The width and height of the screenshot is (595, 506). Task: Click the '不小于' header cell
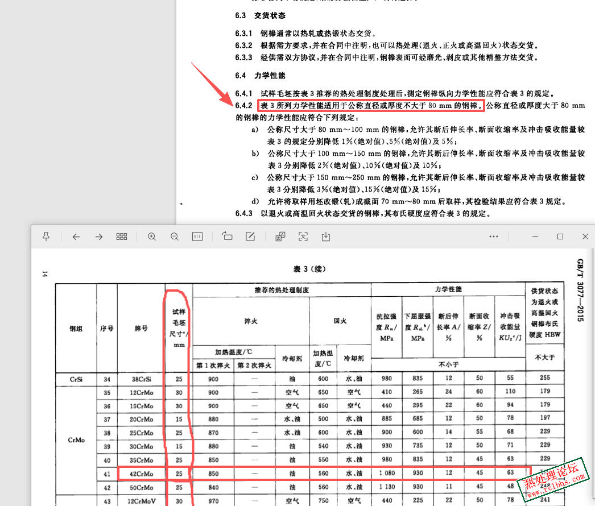449,364
